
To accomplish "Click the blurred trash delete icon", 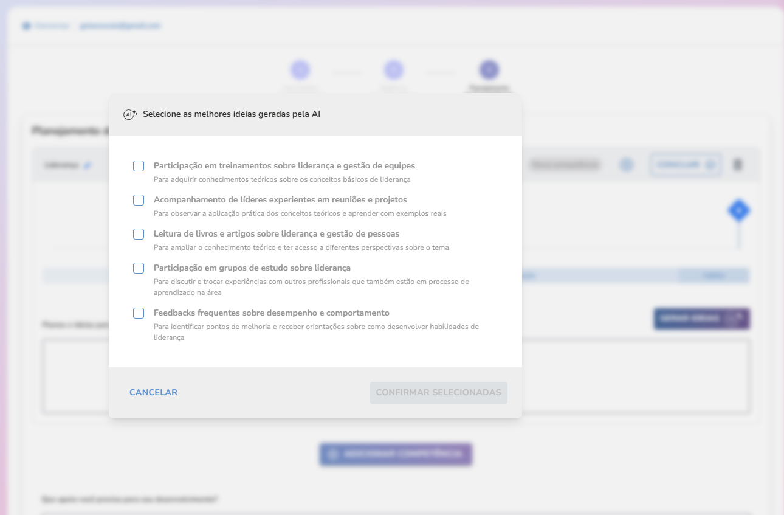I will coord(737,165).
